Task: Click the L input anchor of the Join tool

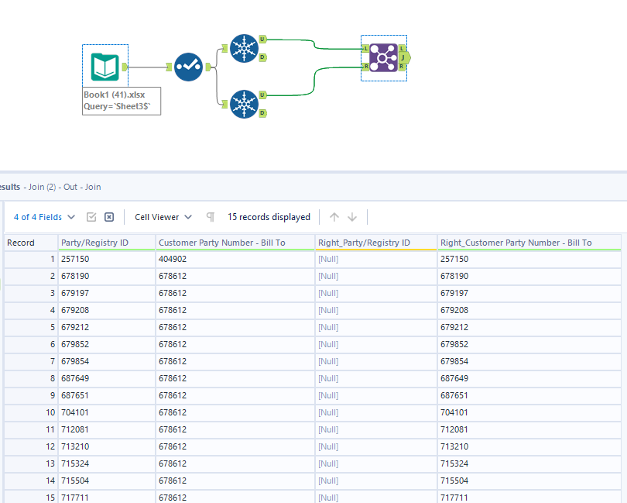Action: click(365, 49)
